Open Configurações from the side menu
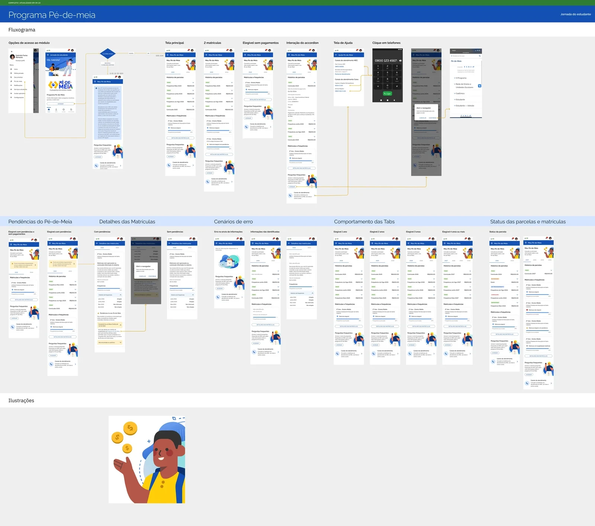 pyautogui.click(x=19, y=97)
